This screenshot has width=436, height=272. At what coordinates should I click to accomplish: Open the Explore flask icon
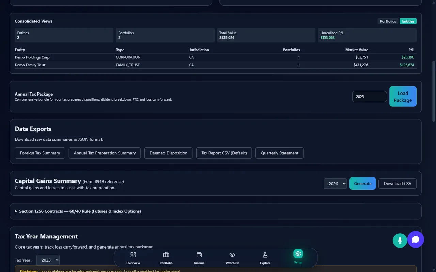265,255
